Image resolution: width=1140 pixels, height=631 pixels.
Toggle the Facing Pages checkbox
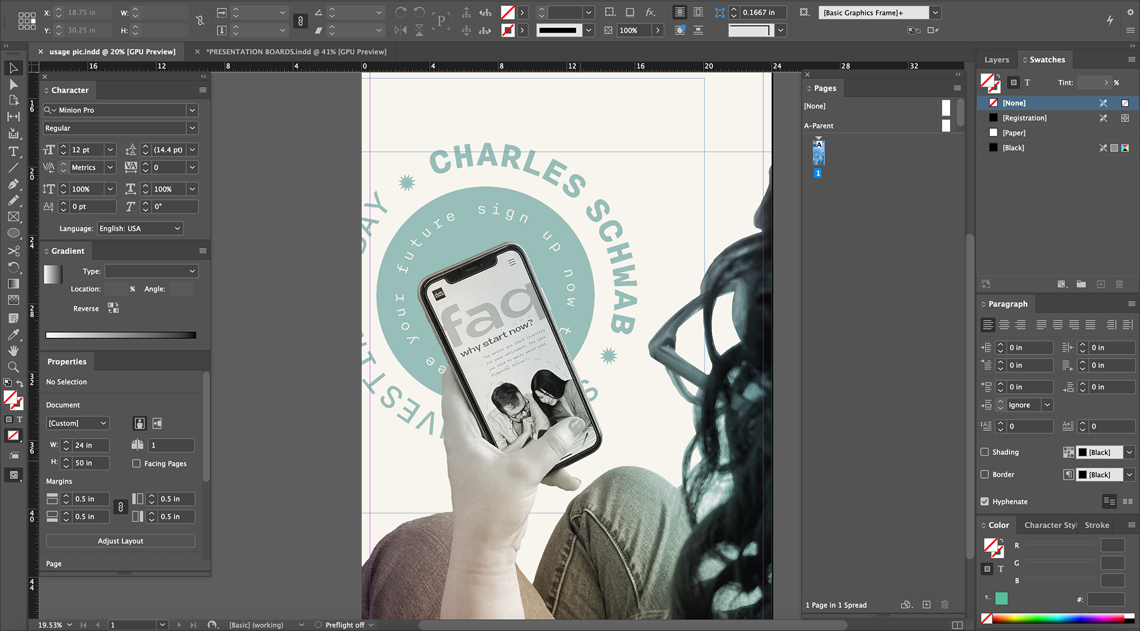coord(137,464)
